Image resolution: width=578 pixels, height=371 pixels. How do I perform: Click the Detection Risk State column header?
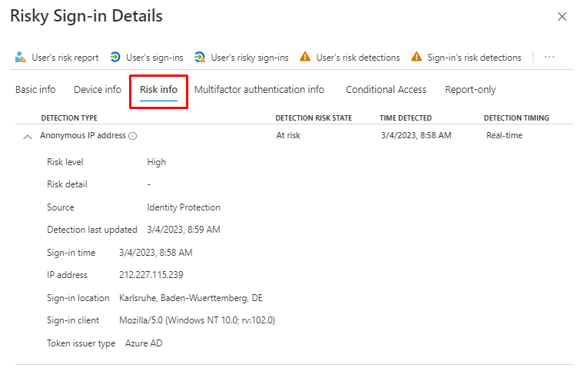pos(313,118)
